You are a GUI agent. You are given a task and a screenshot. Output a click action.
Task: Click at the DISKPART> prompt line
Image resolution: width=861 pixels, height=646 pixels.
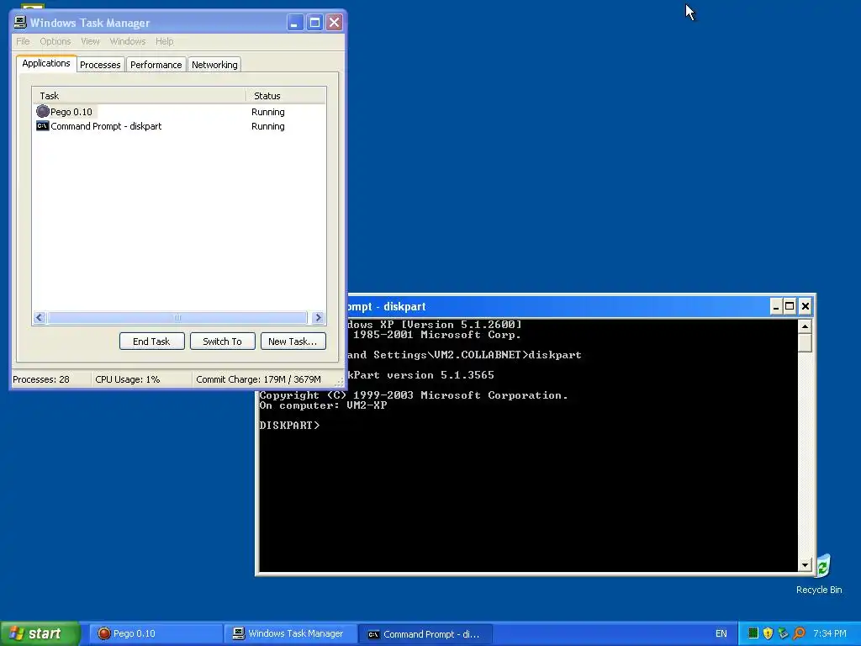[289, 425]
